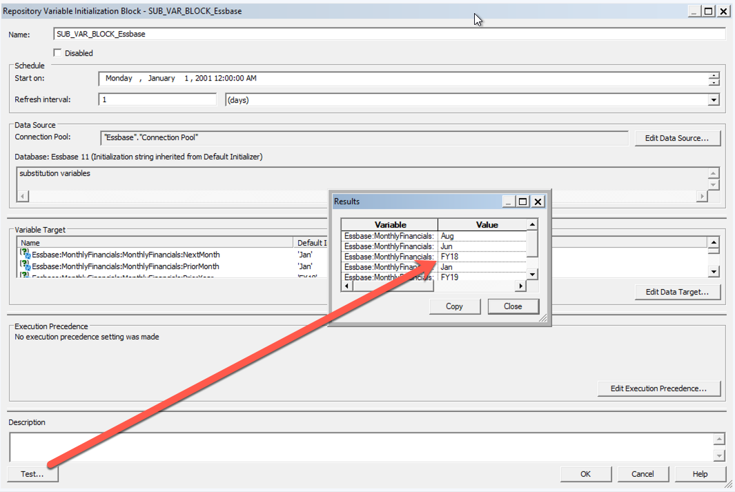Open Edit Data Target...

pyautogui.click(x=677, y=292)
